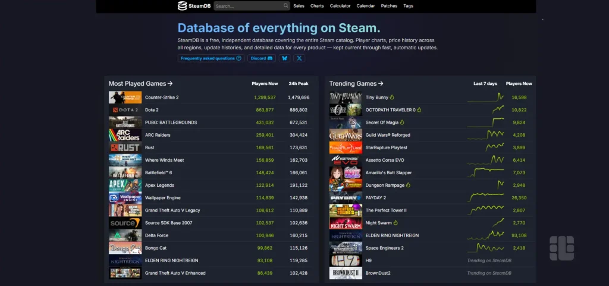Click the Guild Wars Reforged thumbnail
Screen dimensions: 609x286
tap(346, 135)
